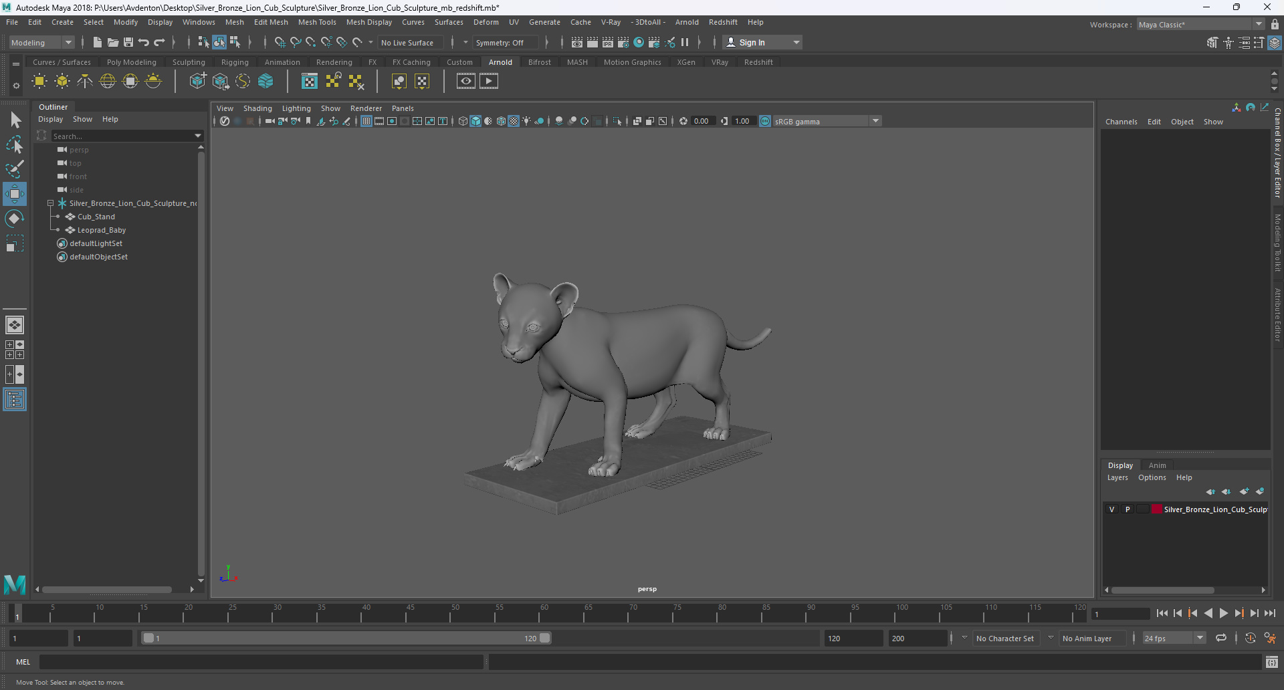1284x690 pixels.
Task: Start Arnold render with the play icon
Action: point(489,82)
